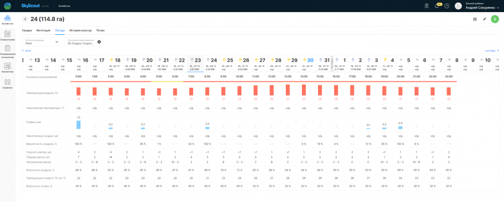Click the 0:00 hour column header

point(79,77)
